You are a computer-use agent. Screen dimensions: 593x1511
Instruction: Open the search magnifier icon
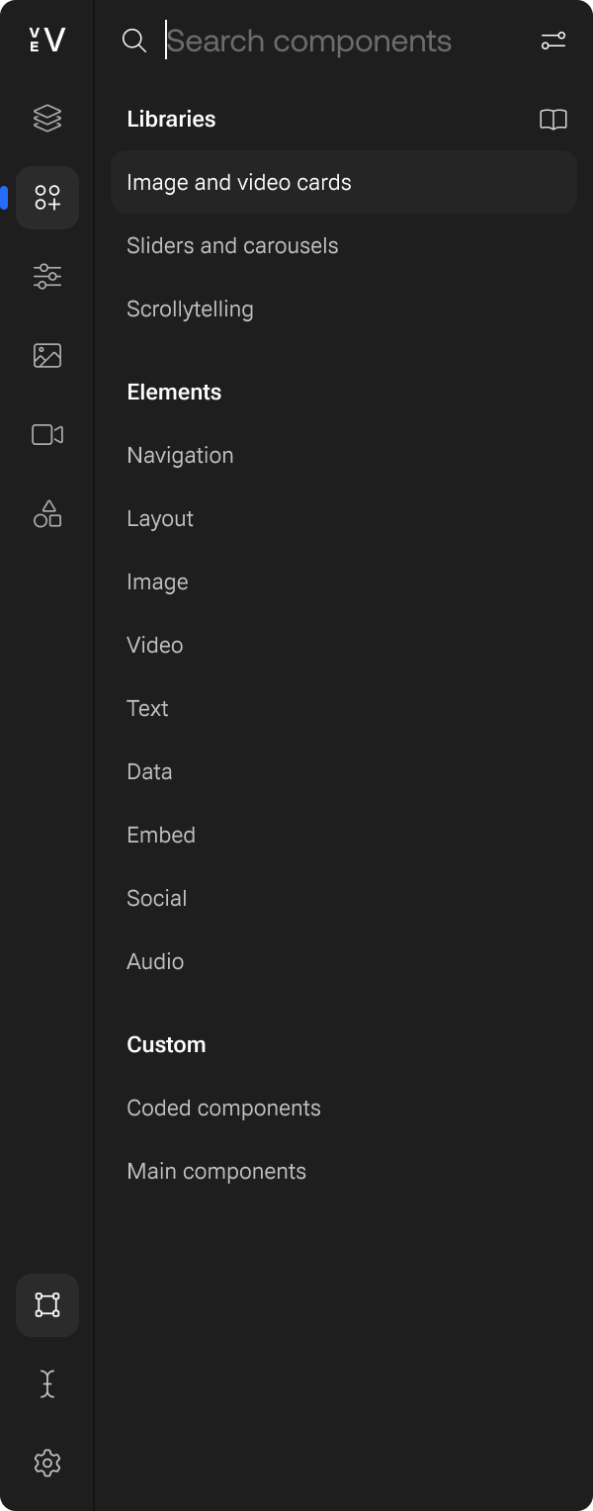(135, 41)
